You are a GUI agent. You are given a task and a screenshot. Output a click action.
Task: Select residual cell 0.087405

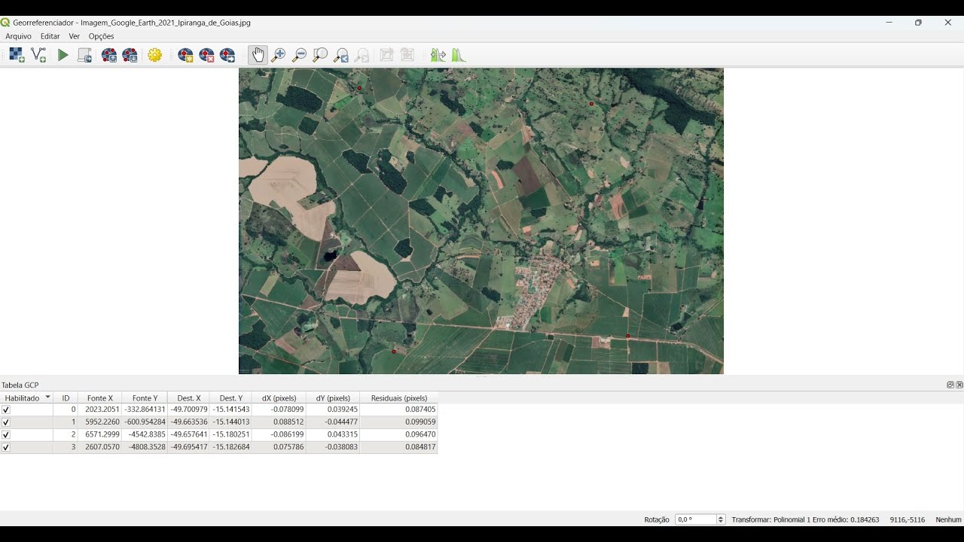pyautogui.click(x=399, y=410)
